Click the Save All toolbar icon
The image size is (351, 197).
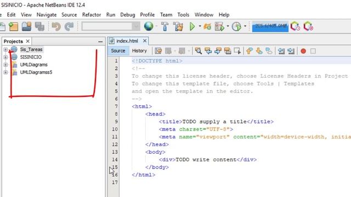[39, 27]
